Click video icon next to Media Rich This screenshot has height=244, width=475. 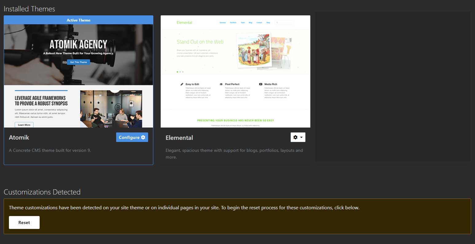point(261,84)
